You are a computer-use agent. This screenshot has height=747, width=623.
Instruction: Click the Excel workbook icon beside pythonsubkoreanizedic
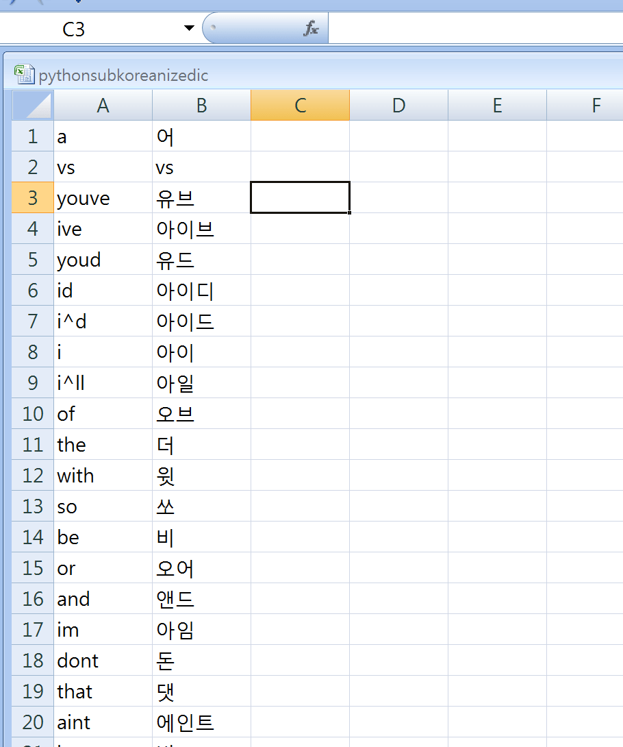pos(25,73)
